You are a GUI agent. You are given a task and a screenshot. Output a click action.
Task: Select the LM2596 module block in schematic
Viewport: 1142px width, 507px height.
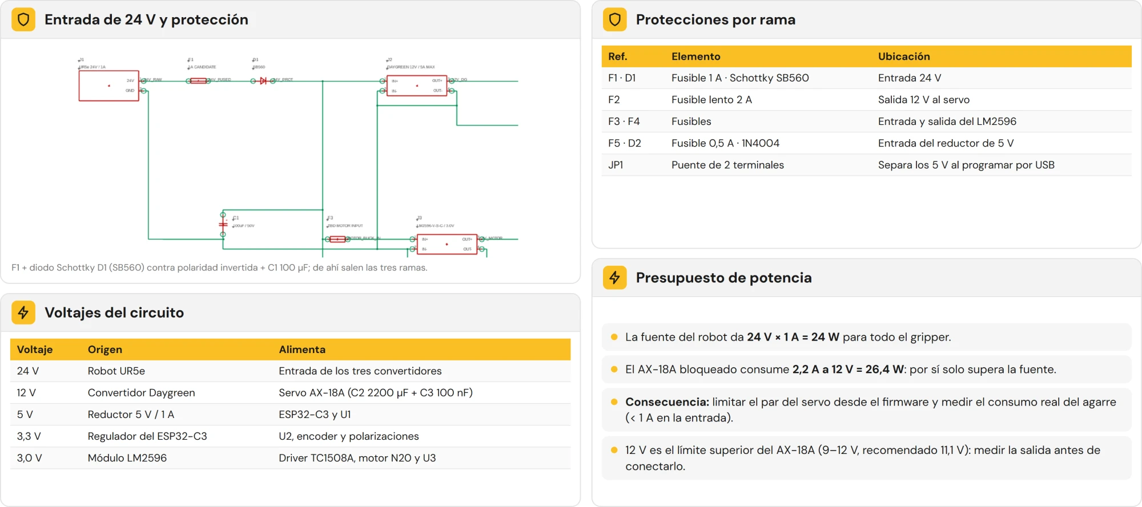447,244
